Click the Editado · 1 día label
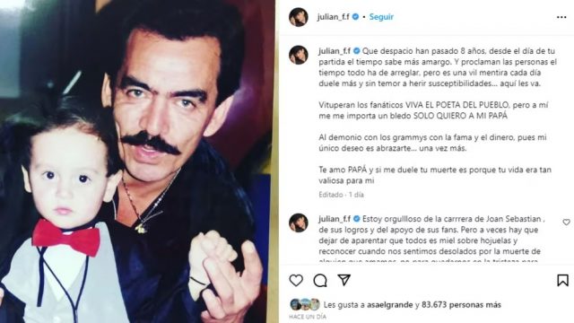574x323 pixels. (341, 195)
